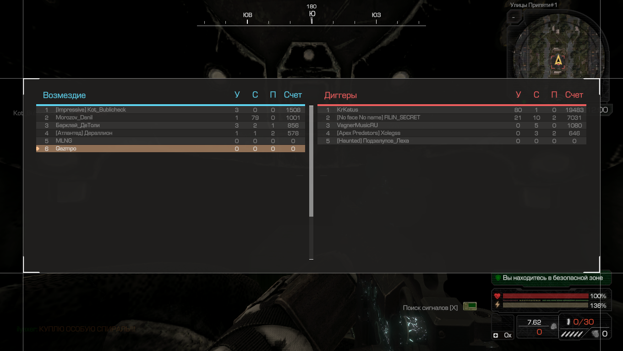623x351 pixels.
Task: Click the Диггеры team header
Action: (340, 95)
